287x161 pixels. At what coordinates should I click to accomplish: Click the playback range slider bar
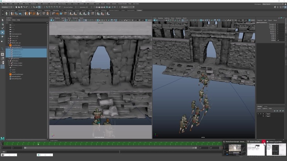111,148
